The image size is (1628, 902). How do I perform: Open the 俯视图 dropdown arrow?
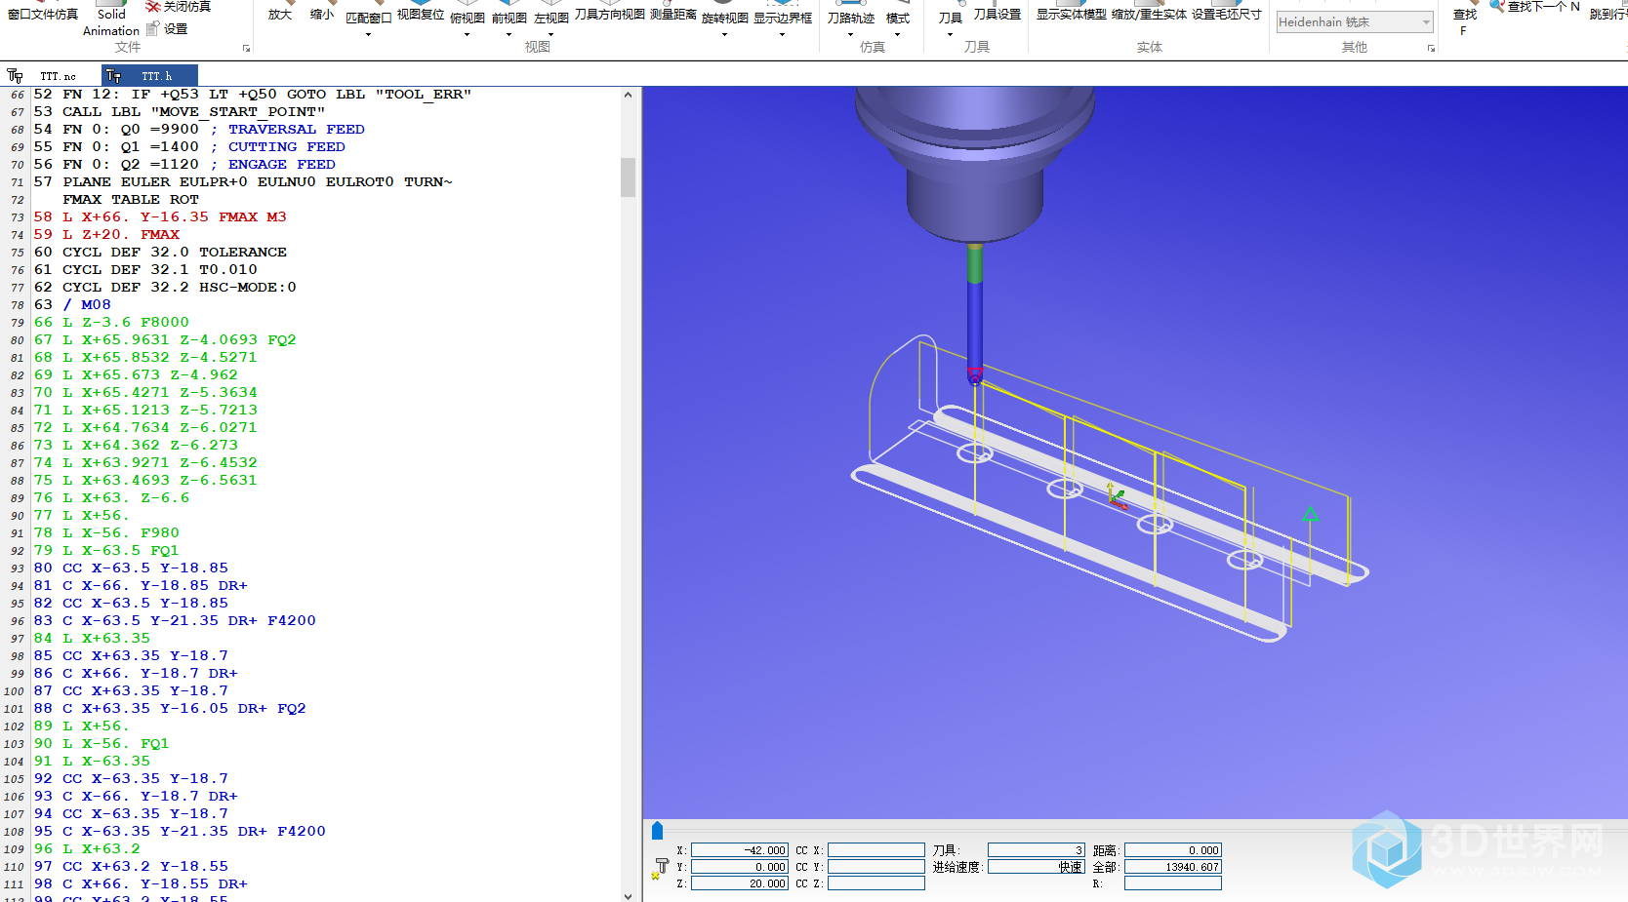pos(468,34)
